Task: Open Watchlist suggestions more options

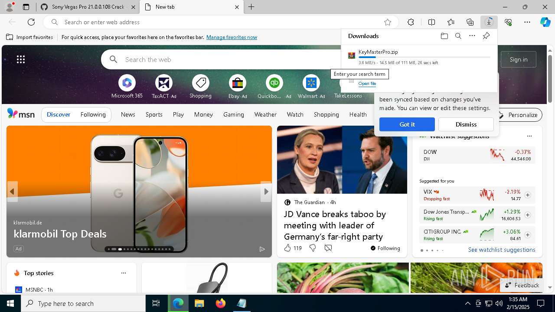Action: (x=529, y=136)
